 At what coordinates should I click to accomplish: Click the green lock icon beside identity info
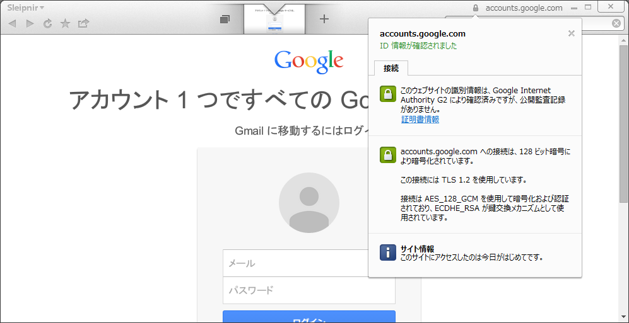[x=388, y=94]
